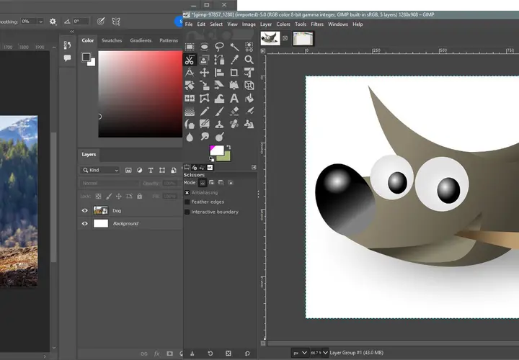Image resolution: width=519 pixels, height=360 pixels.
Task: Open the tool options tab menu button
Action: pos(254,167)
